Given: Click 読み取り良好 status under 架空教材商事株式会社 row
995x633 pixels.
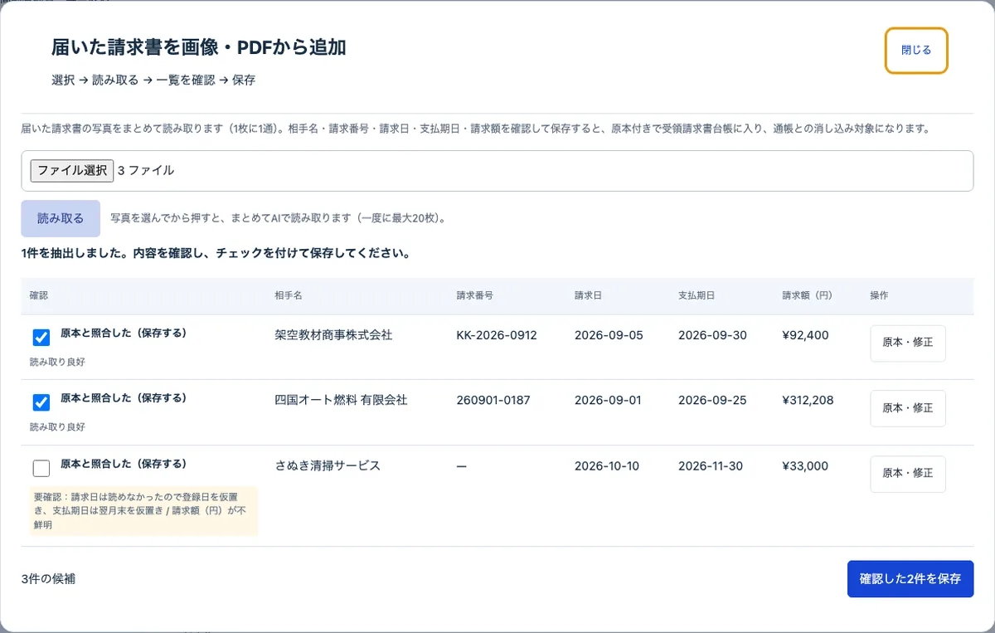Looking at the screenshot, I should point(57,362).
